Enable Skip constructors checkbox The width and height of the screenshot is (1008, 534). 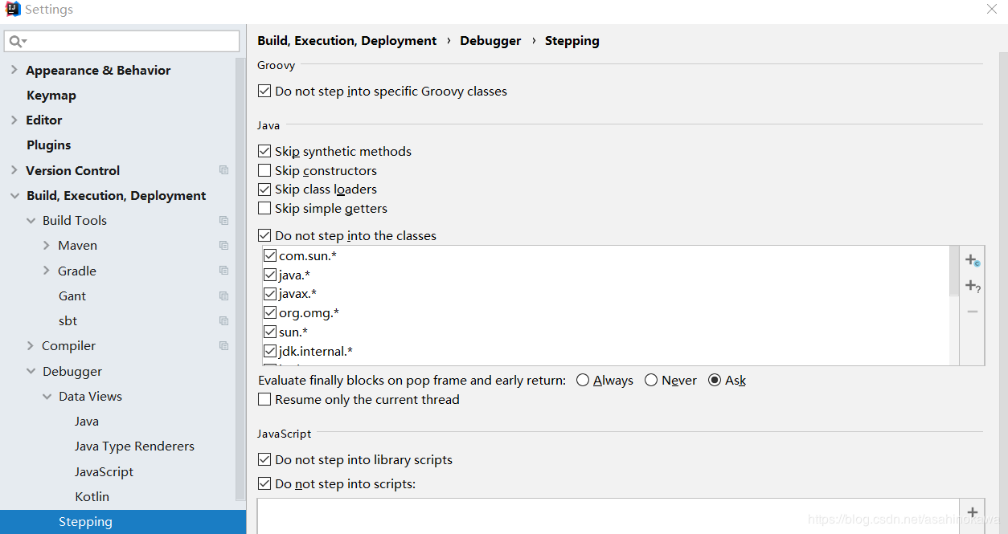click(x=264, y=170)
